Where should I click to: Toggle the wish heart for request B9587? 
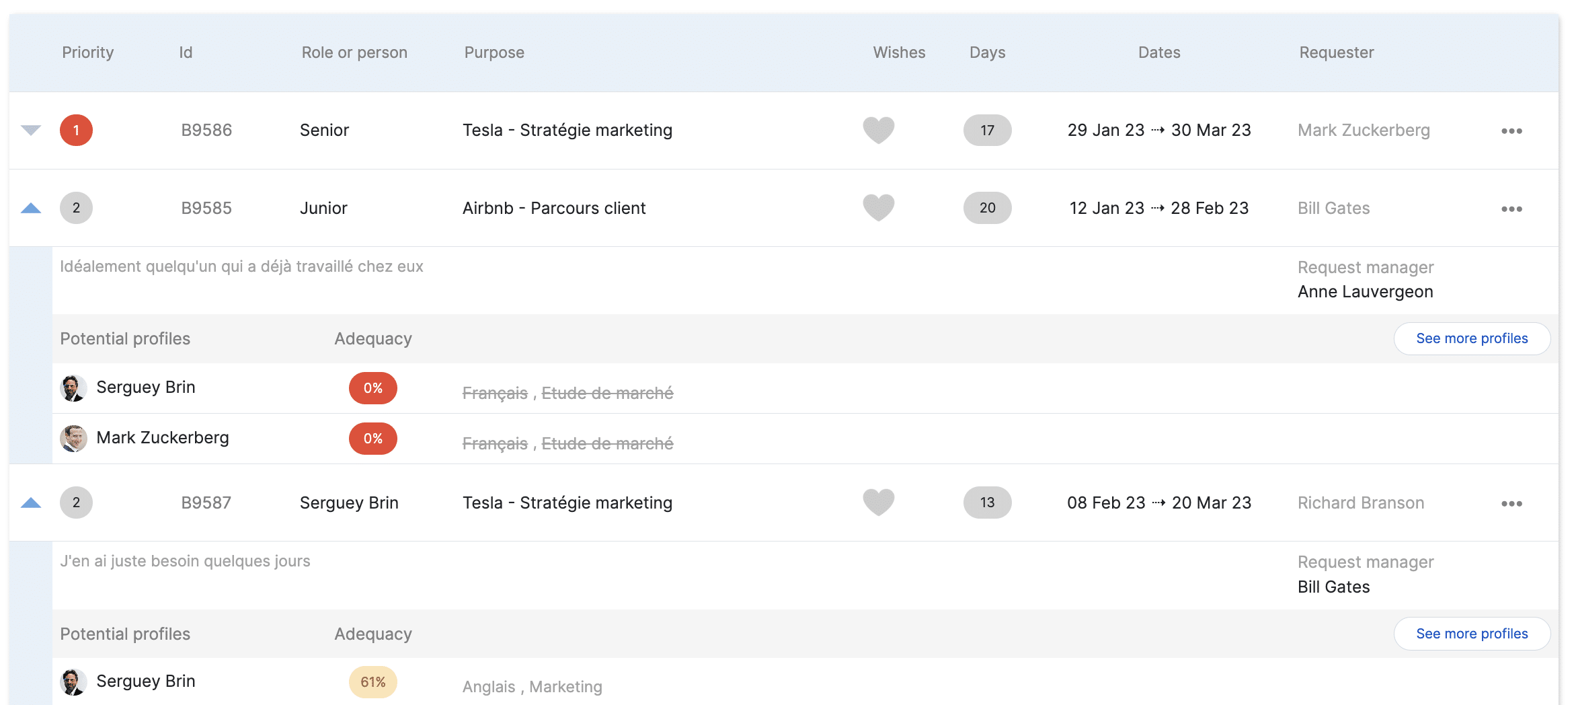click(878, 502)
